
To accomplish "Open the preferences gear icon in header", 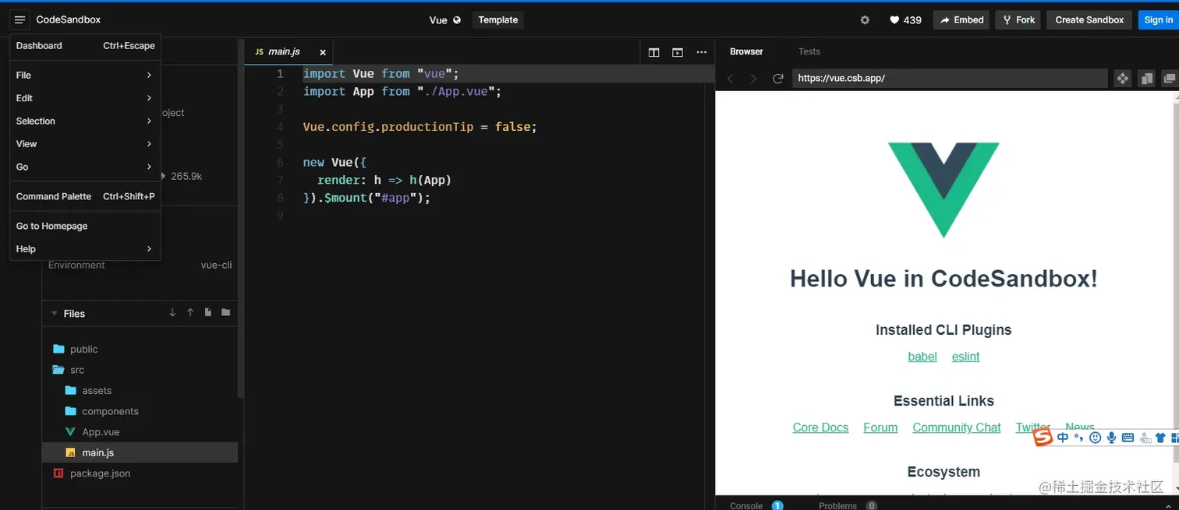I will pos(865,20).
